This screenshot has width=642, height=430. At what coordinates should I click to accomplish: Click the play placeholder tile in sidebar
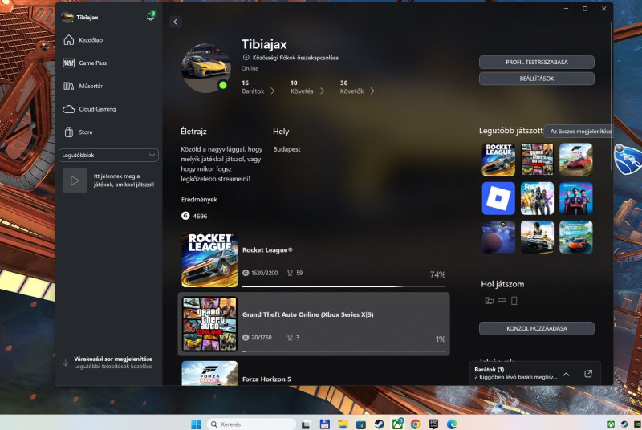75,181
